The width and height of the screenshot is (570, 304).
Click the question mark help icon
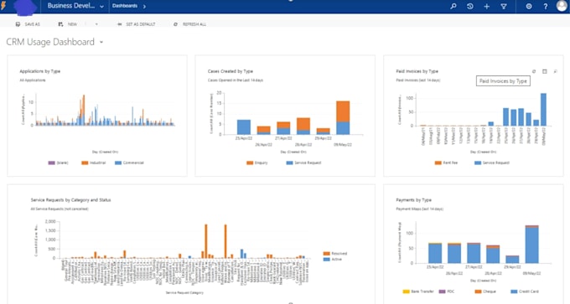(x=546, y=6)
